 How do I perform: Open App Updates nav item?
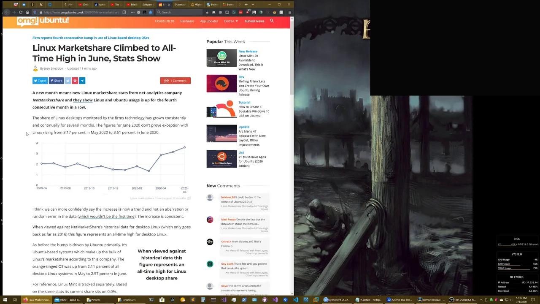click(x=209, y=21)
